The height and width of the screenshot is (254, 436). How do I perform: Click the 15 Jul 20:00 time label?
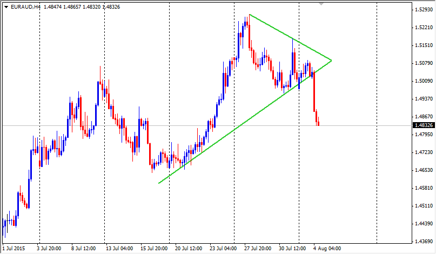point(154,249)
